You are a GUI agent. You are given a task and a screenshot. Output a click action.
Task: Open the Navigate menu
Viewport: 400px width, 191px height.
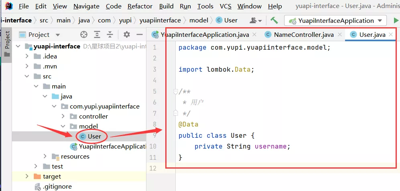click(x=87, y=6)
